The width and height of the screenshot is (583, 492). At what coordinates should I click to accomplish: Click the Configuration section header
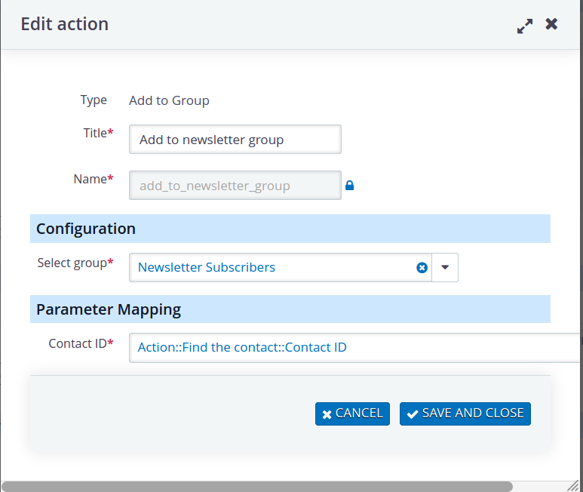pos(290,229)
